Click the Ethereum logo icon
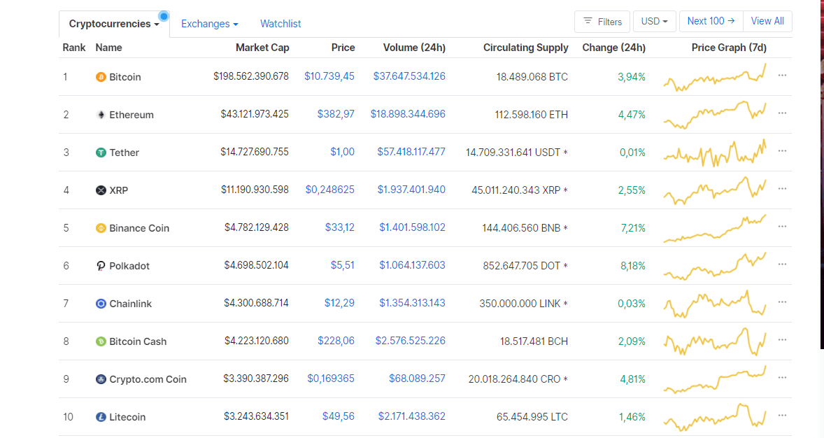Image resolution: width=824 pixels, height=438 pixels. (x=101, y=115)
